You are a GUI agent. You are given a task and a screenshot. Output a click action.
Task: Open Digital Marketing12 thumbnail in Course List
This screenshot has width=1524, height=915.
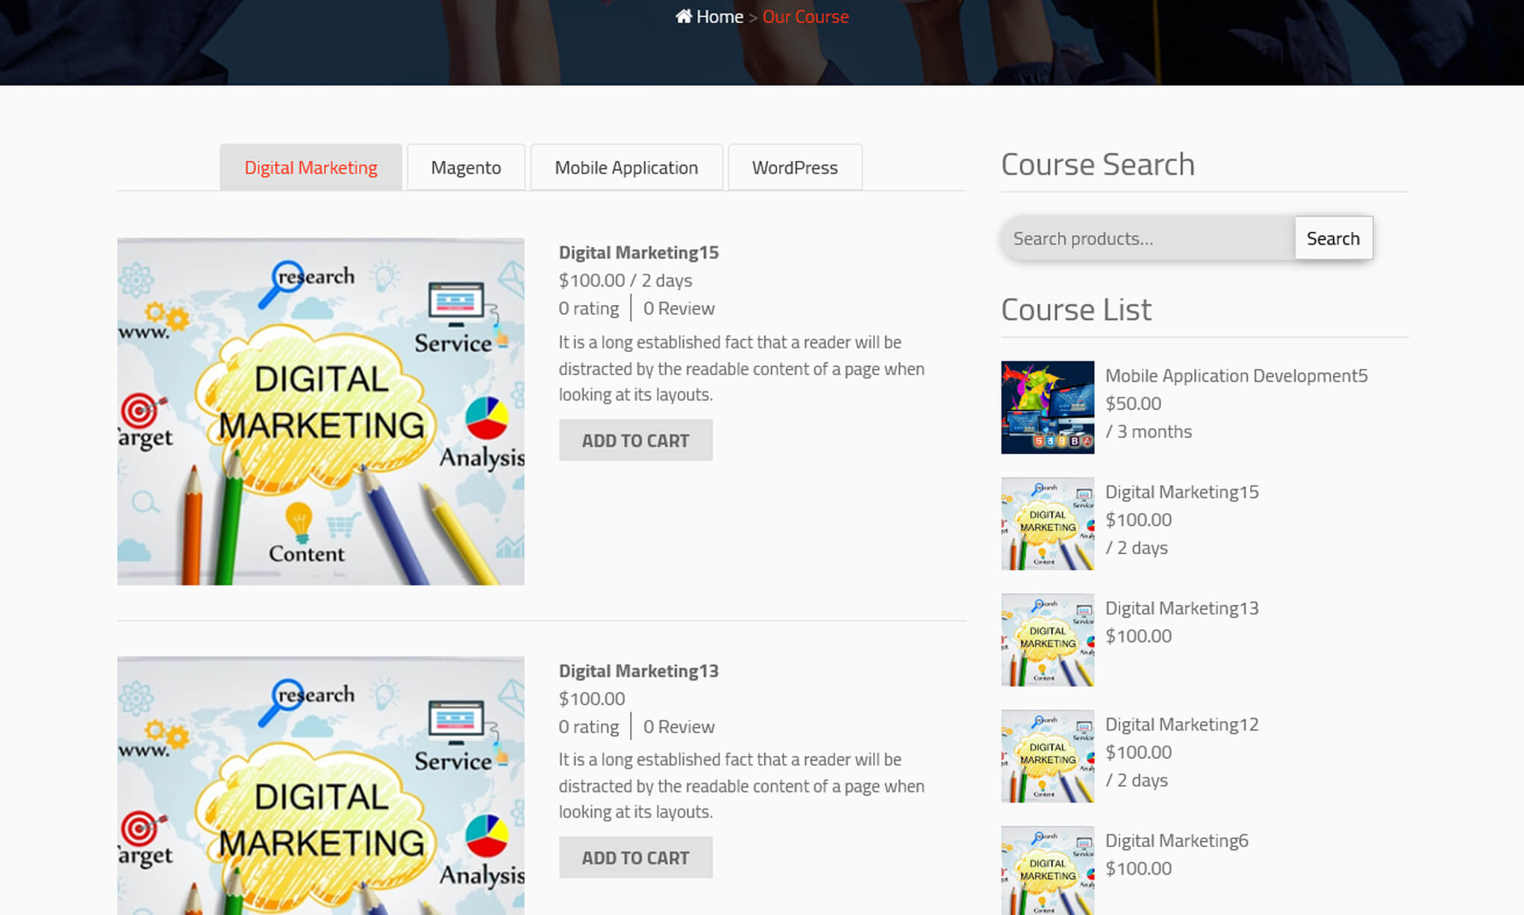point(1048,756)
